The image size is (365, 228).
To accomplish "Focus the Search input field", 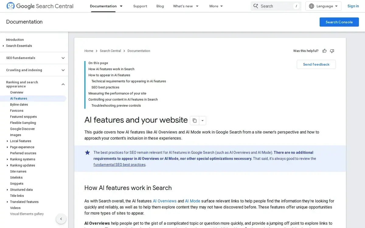I will click(x=276, y=6).
